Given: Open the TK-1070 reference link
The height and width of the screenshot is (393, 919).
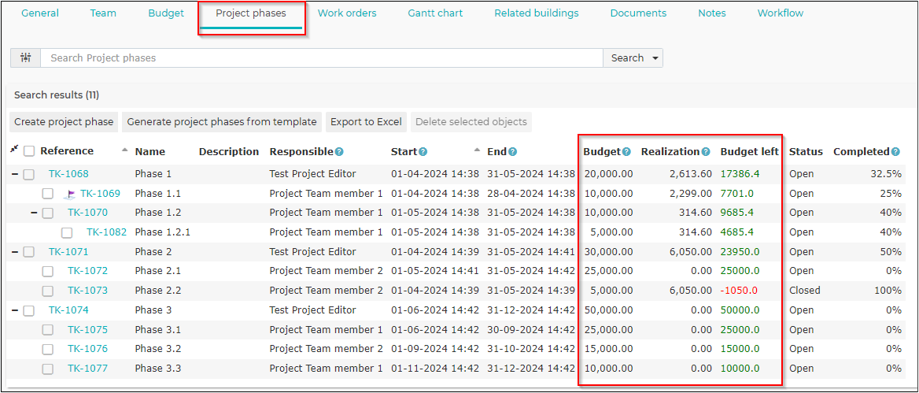Looking at the screenshot, I should (x=87, y=213).
